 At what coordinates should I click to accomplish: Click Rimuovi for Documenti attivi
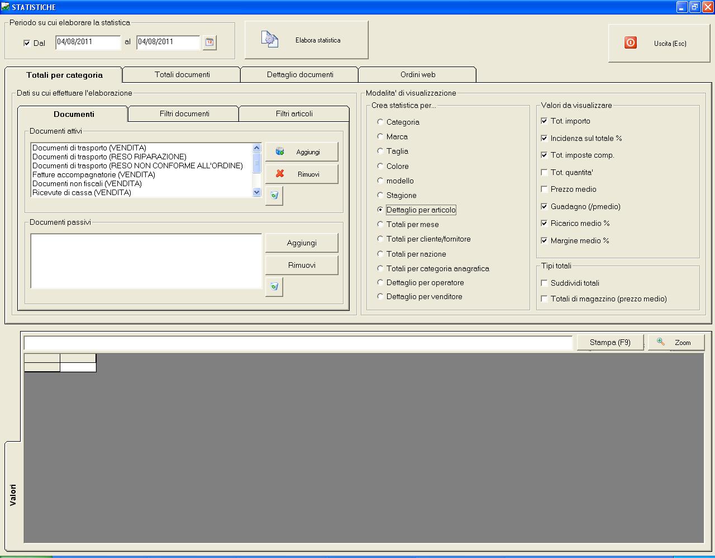pos(302,174)
